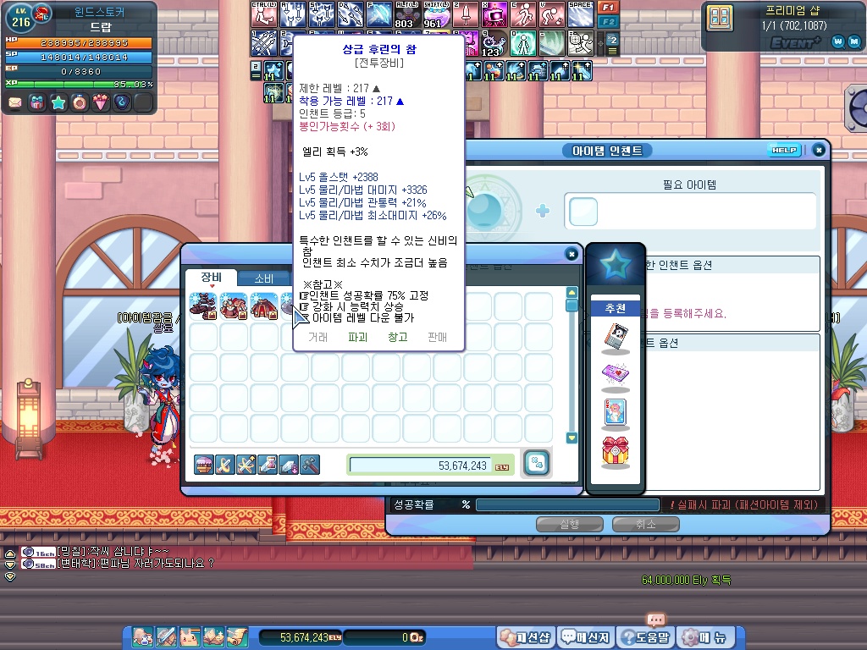The height and width of the screenshot is (650, 867).
Task: Switch to the F2 hotkey set
Action: coord(608,20)
